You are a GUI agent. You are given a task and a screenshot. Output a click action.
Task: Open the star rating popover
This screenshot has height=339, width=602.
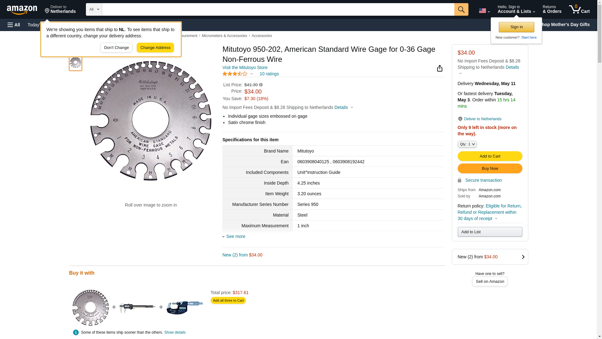238,74
